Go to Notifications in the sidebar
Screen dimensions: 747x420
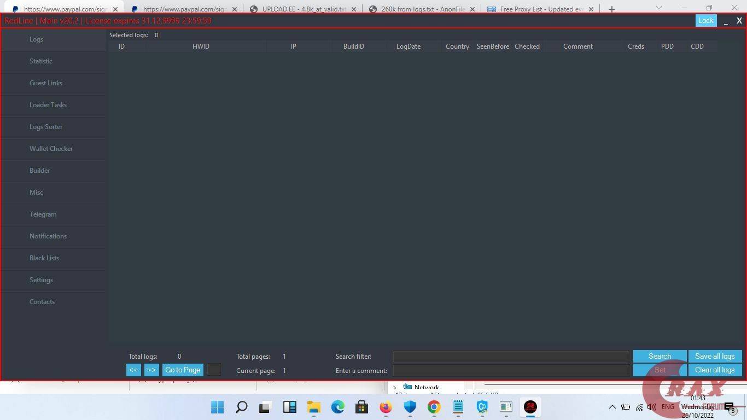point(54,236)
